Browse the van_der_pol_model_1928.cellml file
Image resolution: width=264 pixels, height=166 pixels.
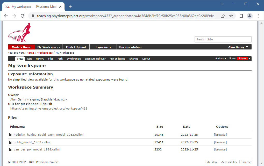220,149
